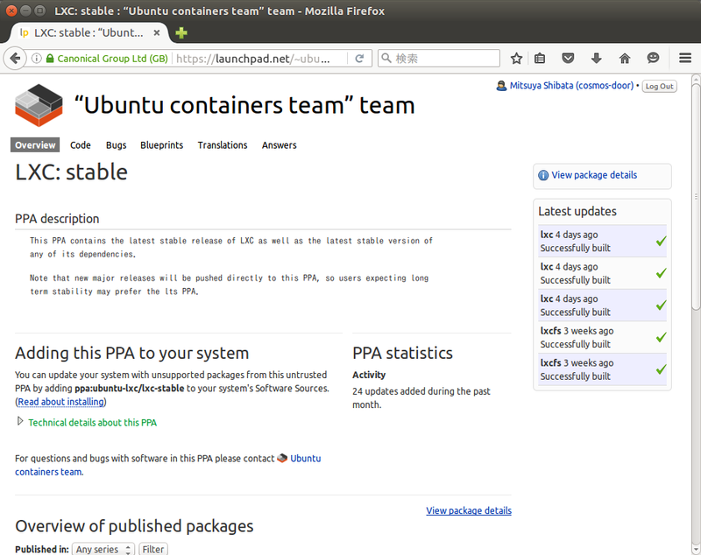Open a new tab with the green plus
The image size is (701, 555).
coord(181,33)
